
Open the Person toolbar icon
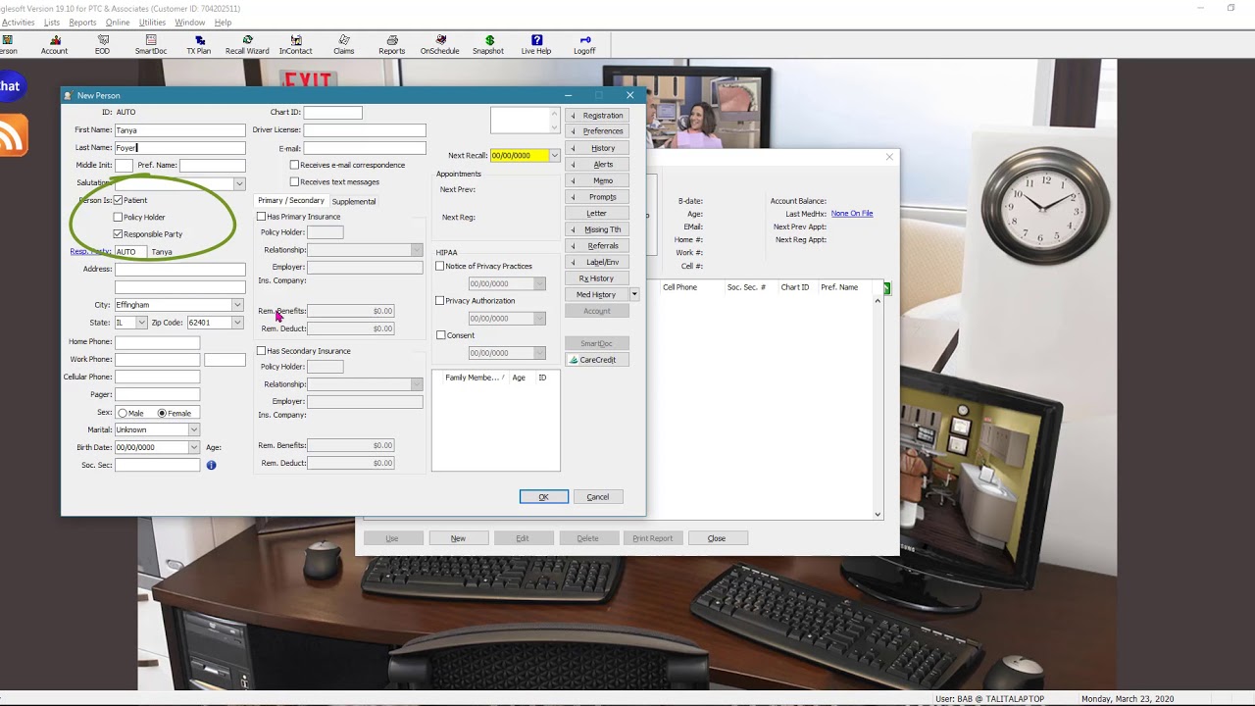point(7,45)
